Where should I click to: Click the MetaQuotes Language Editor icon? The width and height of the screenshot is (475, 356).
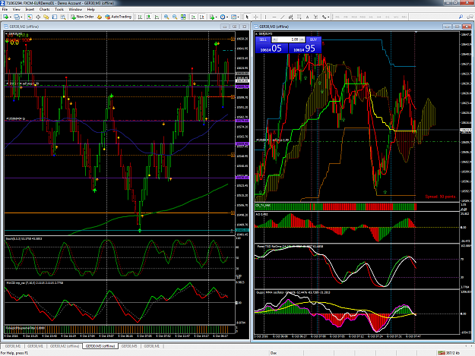100,17
